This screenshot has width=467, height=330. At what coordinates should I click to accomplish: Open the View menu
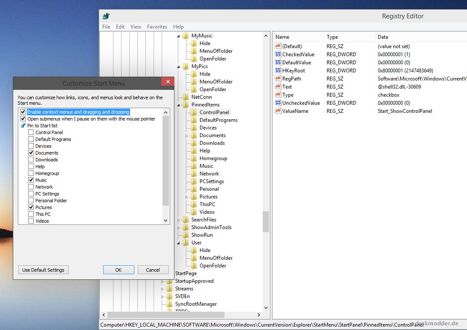[136, 27]
